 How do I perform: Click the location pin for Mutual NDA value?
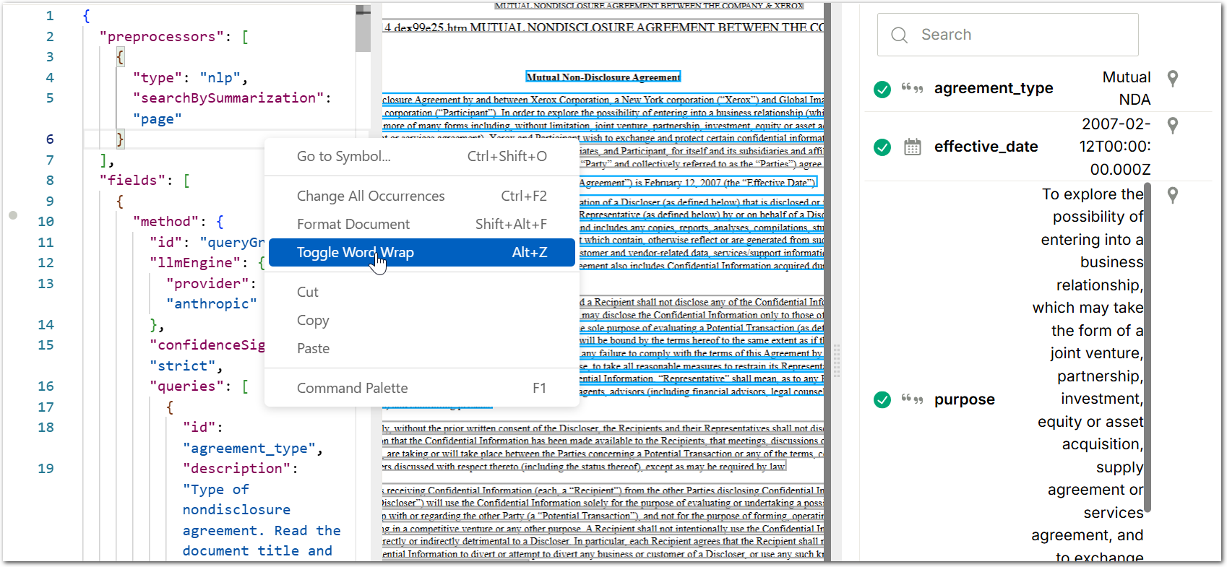[1173, 78]
